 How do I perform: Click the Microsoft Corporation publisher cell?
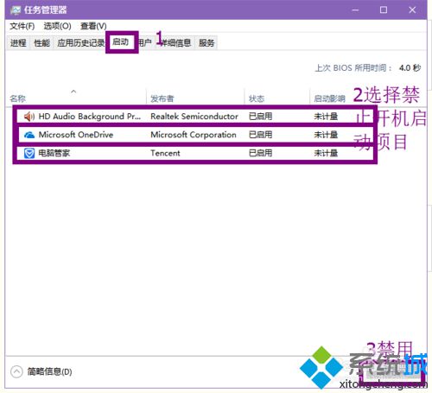tap(194, 135)
